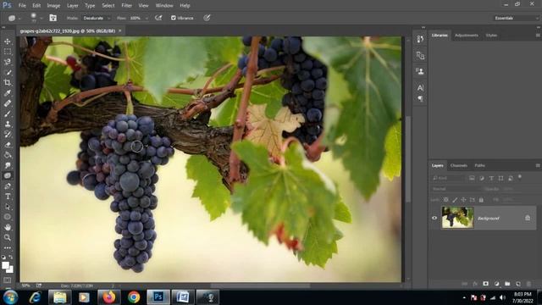The height and width of the screenshot is (305, 542).
Task: Toggle smart object layer filter
Action: [511, 178]
